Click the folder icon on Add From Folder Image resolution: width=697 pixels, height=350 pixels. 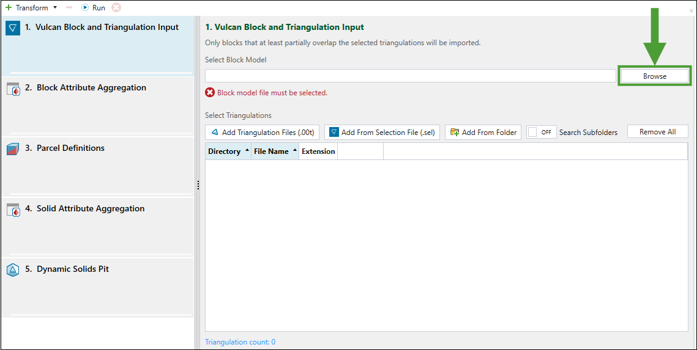point(454,132)
